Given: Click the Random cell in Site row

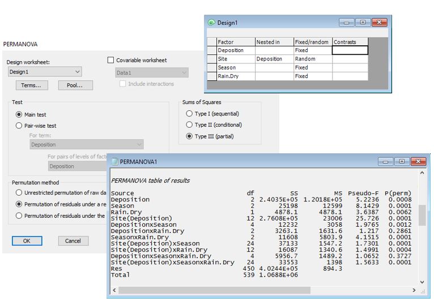Looking at the screenshot, I should click(x=313, y=59).
